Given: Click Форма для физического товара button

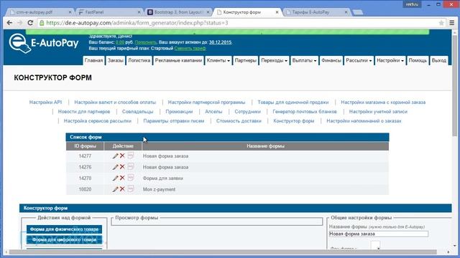Looking at the screenshot, I should pos(64,229).
